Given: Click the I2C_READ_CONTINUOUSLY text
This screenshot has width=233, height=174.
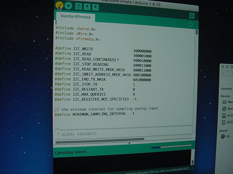Looking at the screenshot, I should tap(96, 59).
